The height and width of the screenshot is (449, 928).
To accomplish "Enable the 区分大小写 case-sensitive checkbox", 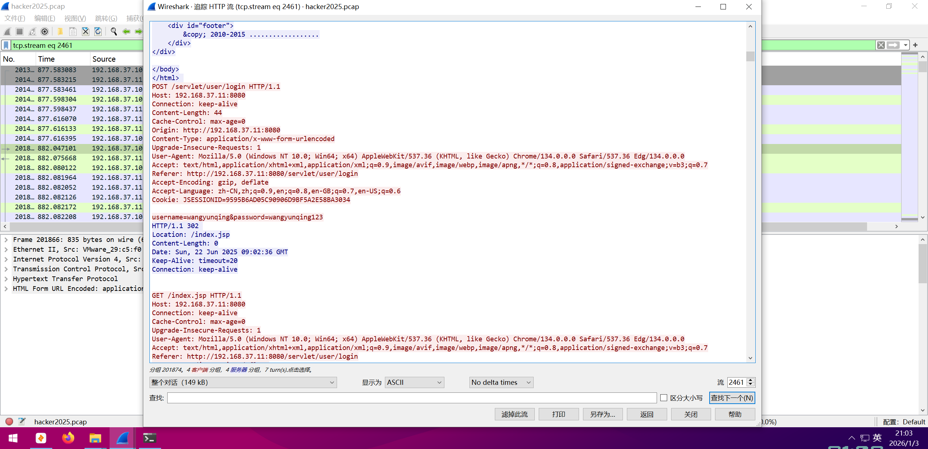I will 664,398.
